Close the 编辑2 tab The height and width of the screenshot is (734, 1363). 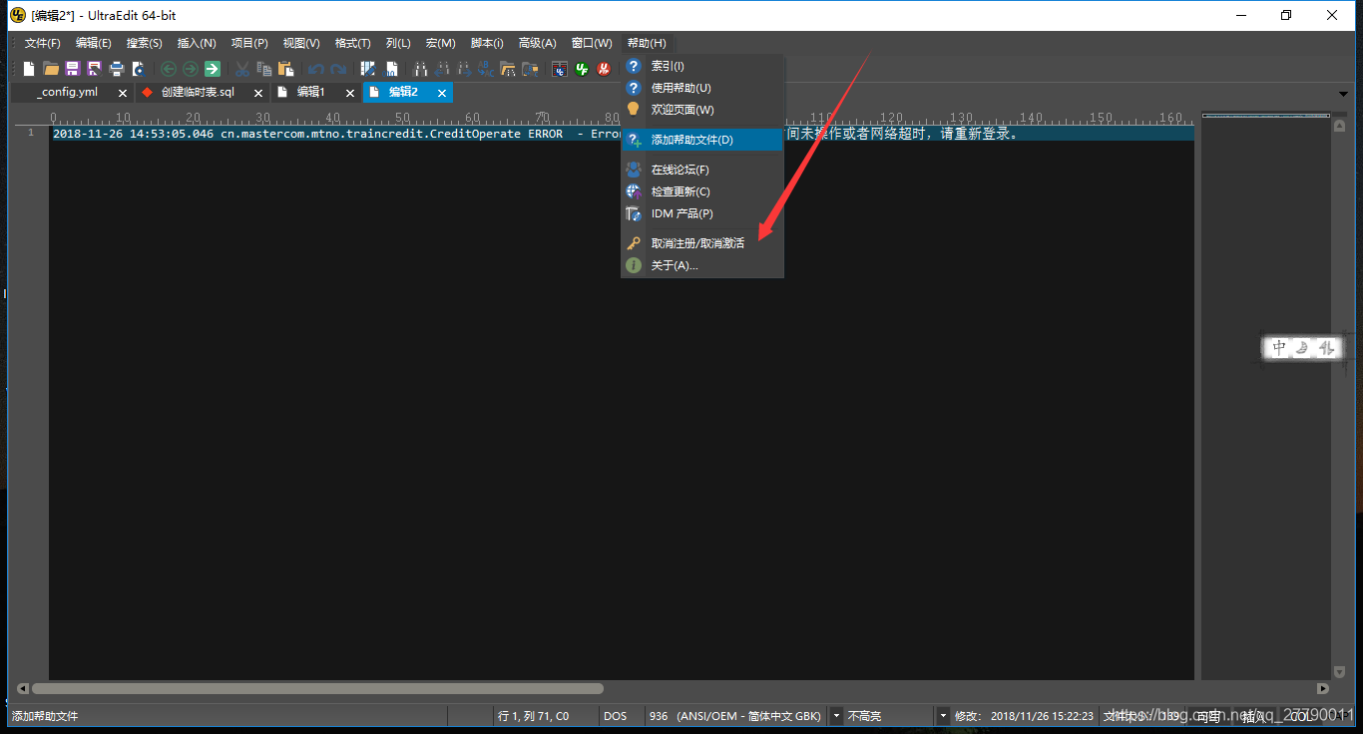441,93
